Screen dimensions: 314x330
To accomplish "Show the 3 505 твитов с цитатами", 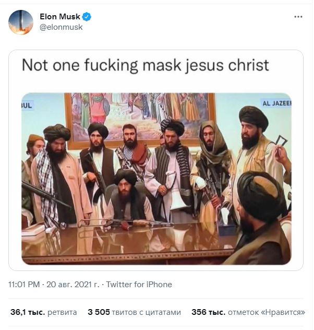I will coord(134,312).
